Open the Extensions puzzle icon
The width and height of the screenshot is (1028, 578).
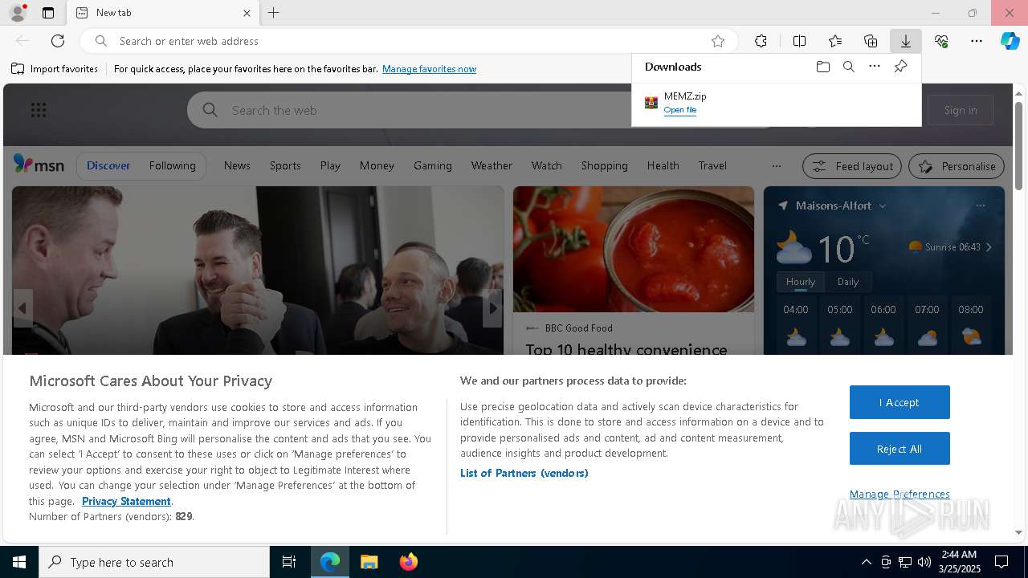pos(761,41)
